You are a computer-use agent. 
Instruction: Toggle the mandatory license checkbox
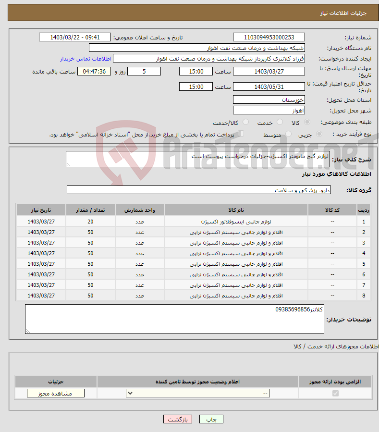point(335,394)
